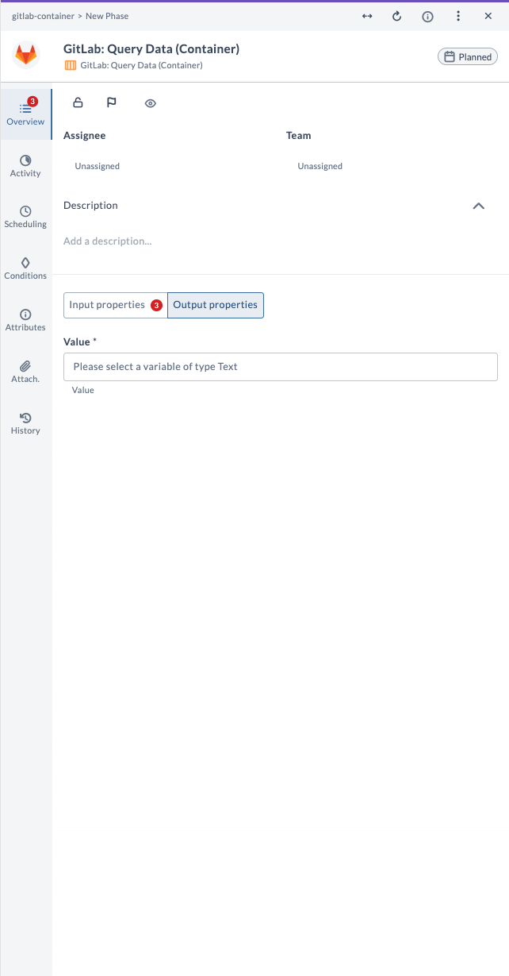Open the Attributes sidebar tab
The image size is (509, 976).
point(25,320)
